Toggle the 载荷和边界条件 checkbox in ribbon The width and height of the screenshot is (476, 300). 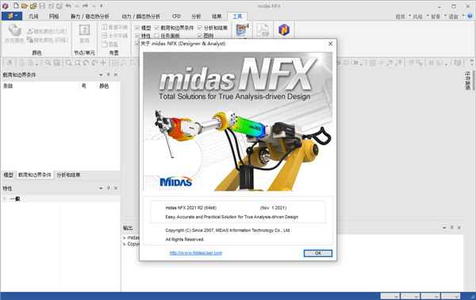(156, 28)
